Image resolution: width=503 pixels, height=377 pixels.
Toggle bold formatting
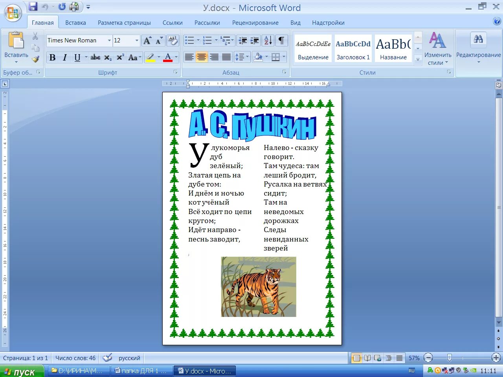(52, 58)
